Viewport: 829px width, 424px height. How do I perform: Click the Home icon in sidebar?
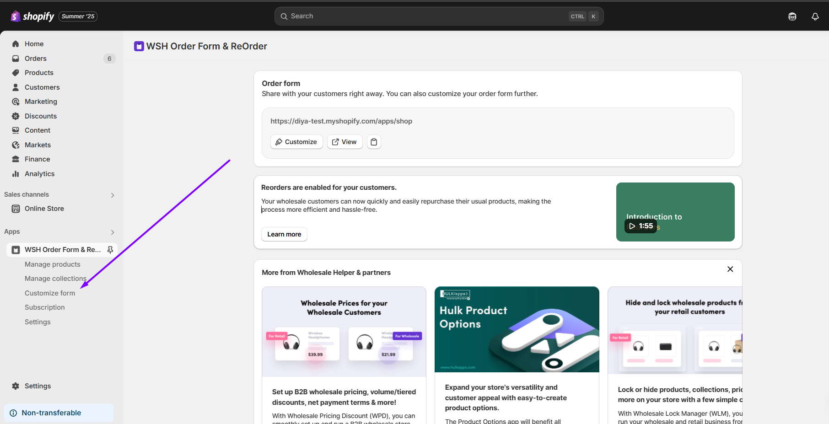[x=16, y=44]
